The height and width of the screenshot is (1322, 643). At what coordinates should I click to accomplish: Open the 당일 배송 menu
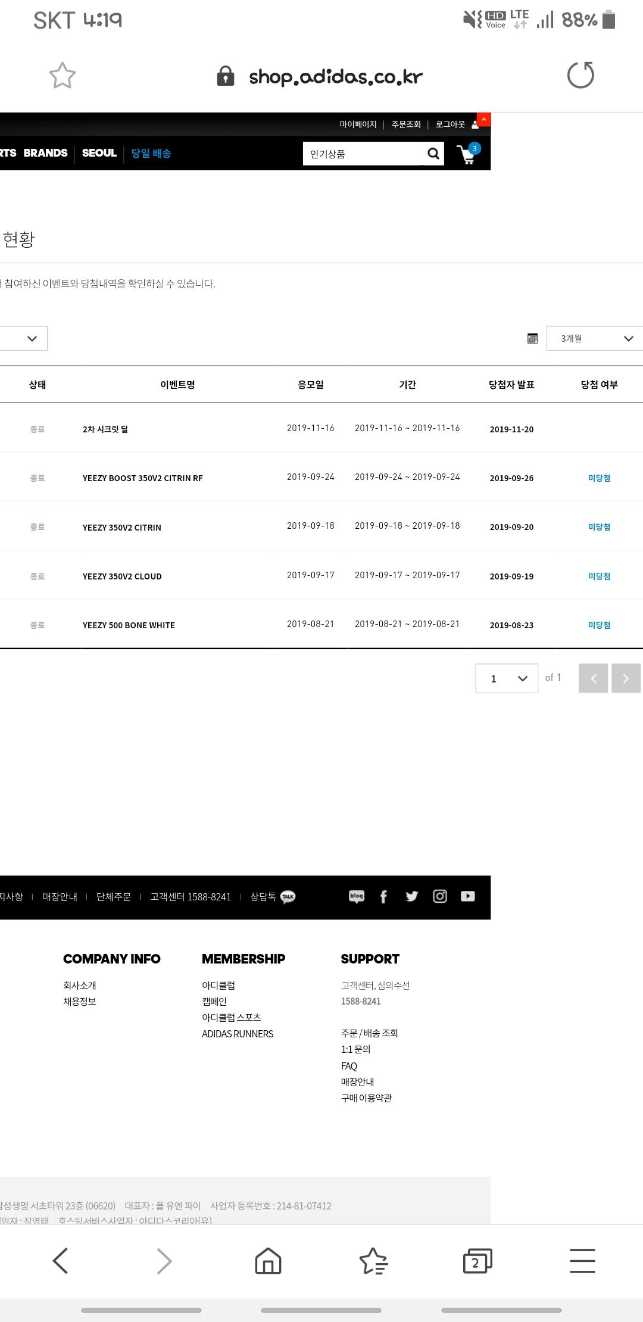pyautogui.click(x=151, y=154)
